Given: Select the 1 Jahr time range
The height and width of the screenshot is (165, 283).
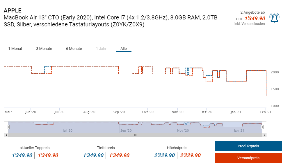Looking at the screenshot, I should [101, 49].
